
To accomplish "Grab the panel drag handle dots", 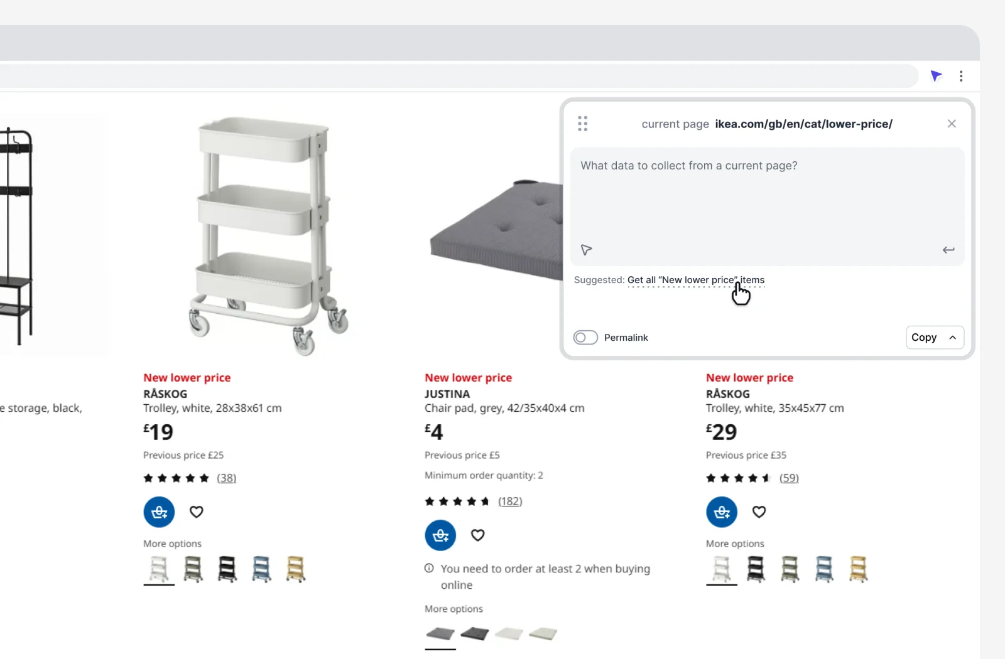I will pyautogui.click(x=582, y=124).
